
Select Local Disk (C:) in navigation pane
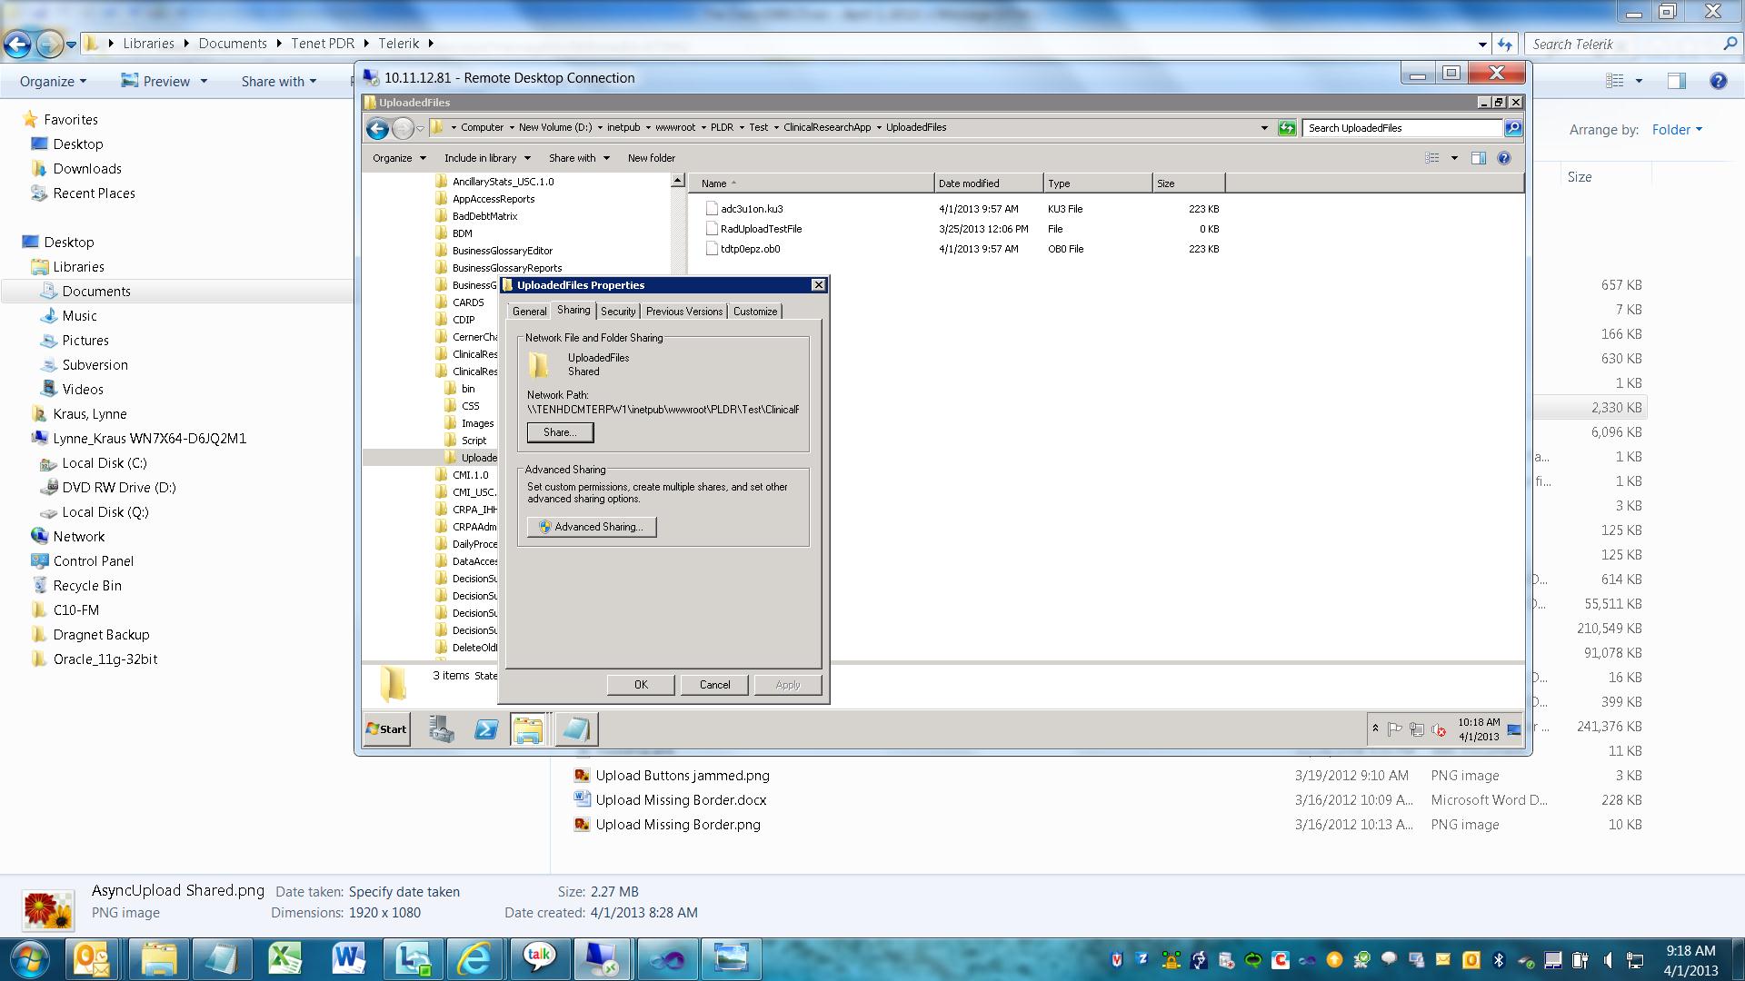105,463
